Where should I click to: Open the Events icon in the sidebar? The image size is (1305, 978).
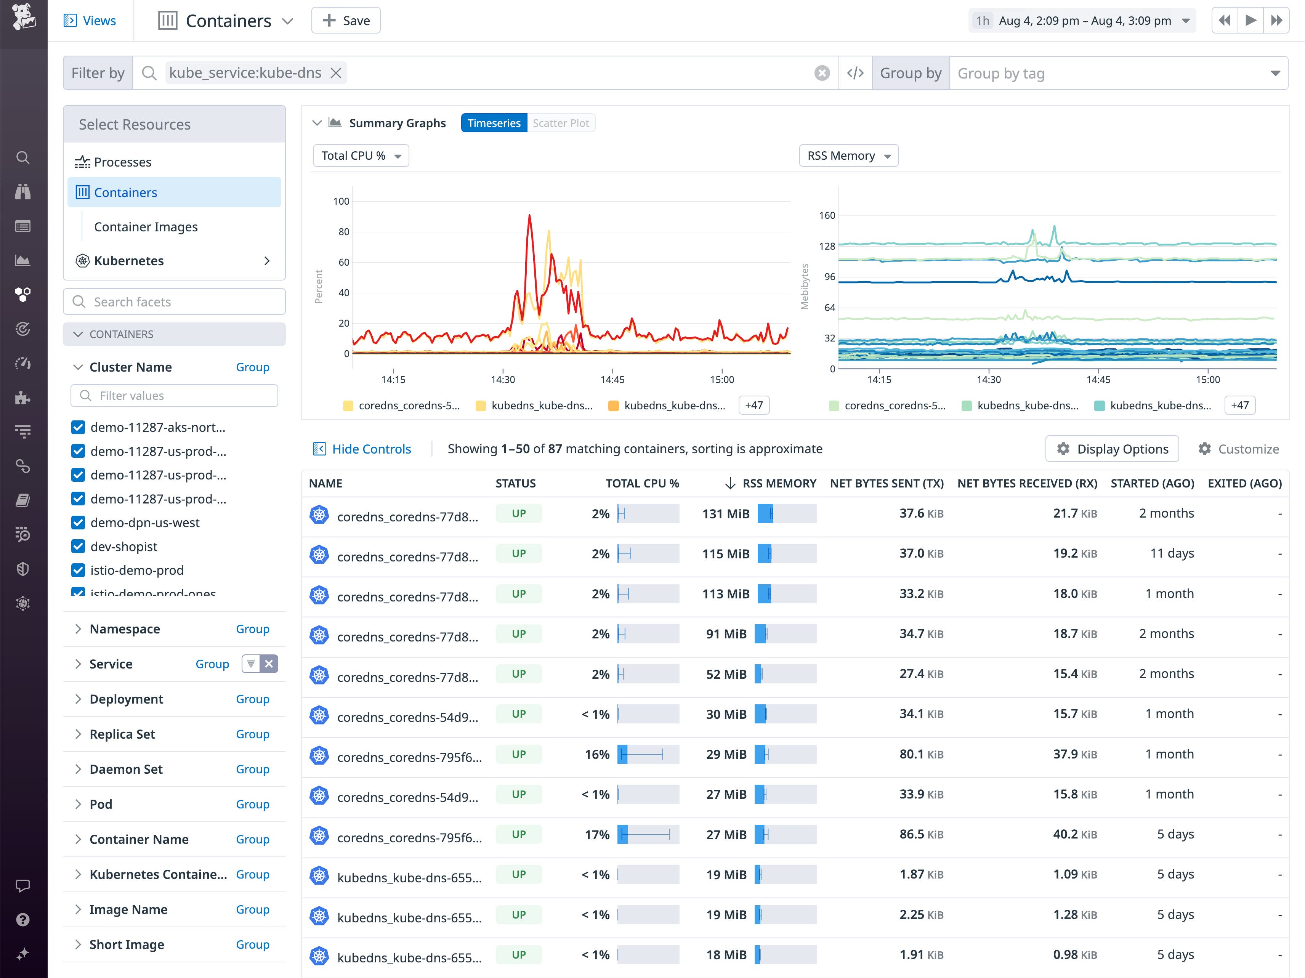coord(23,226)
